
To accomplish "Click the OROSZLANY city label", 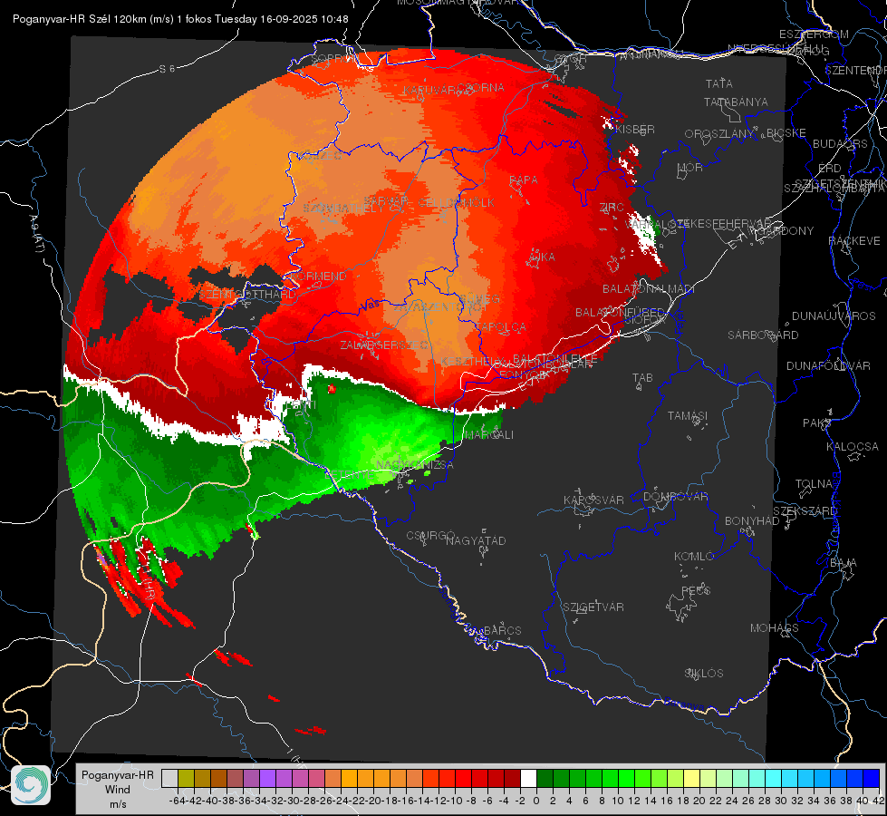I will point(719,134).
